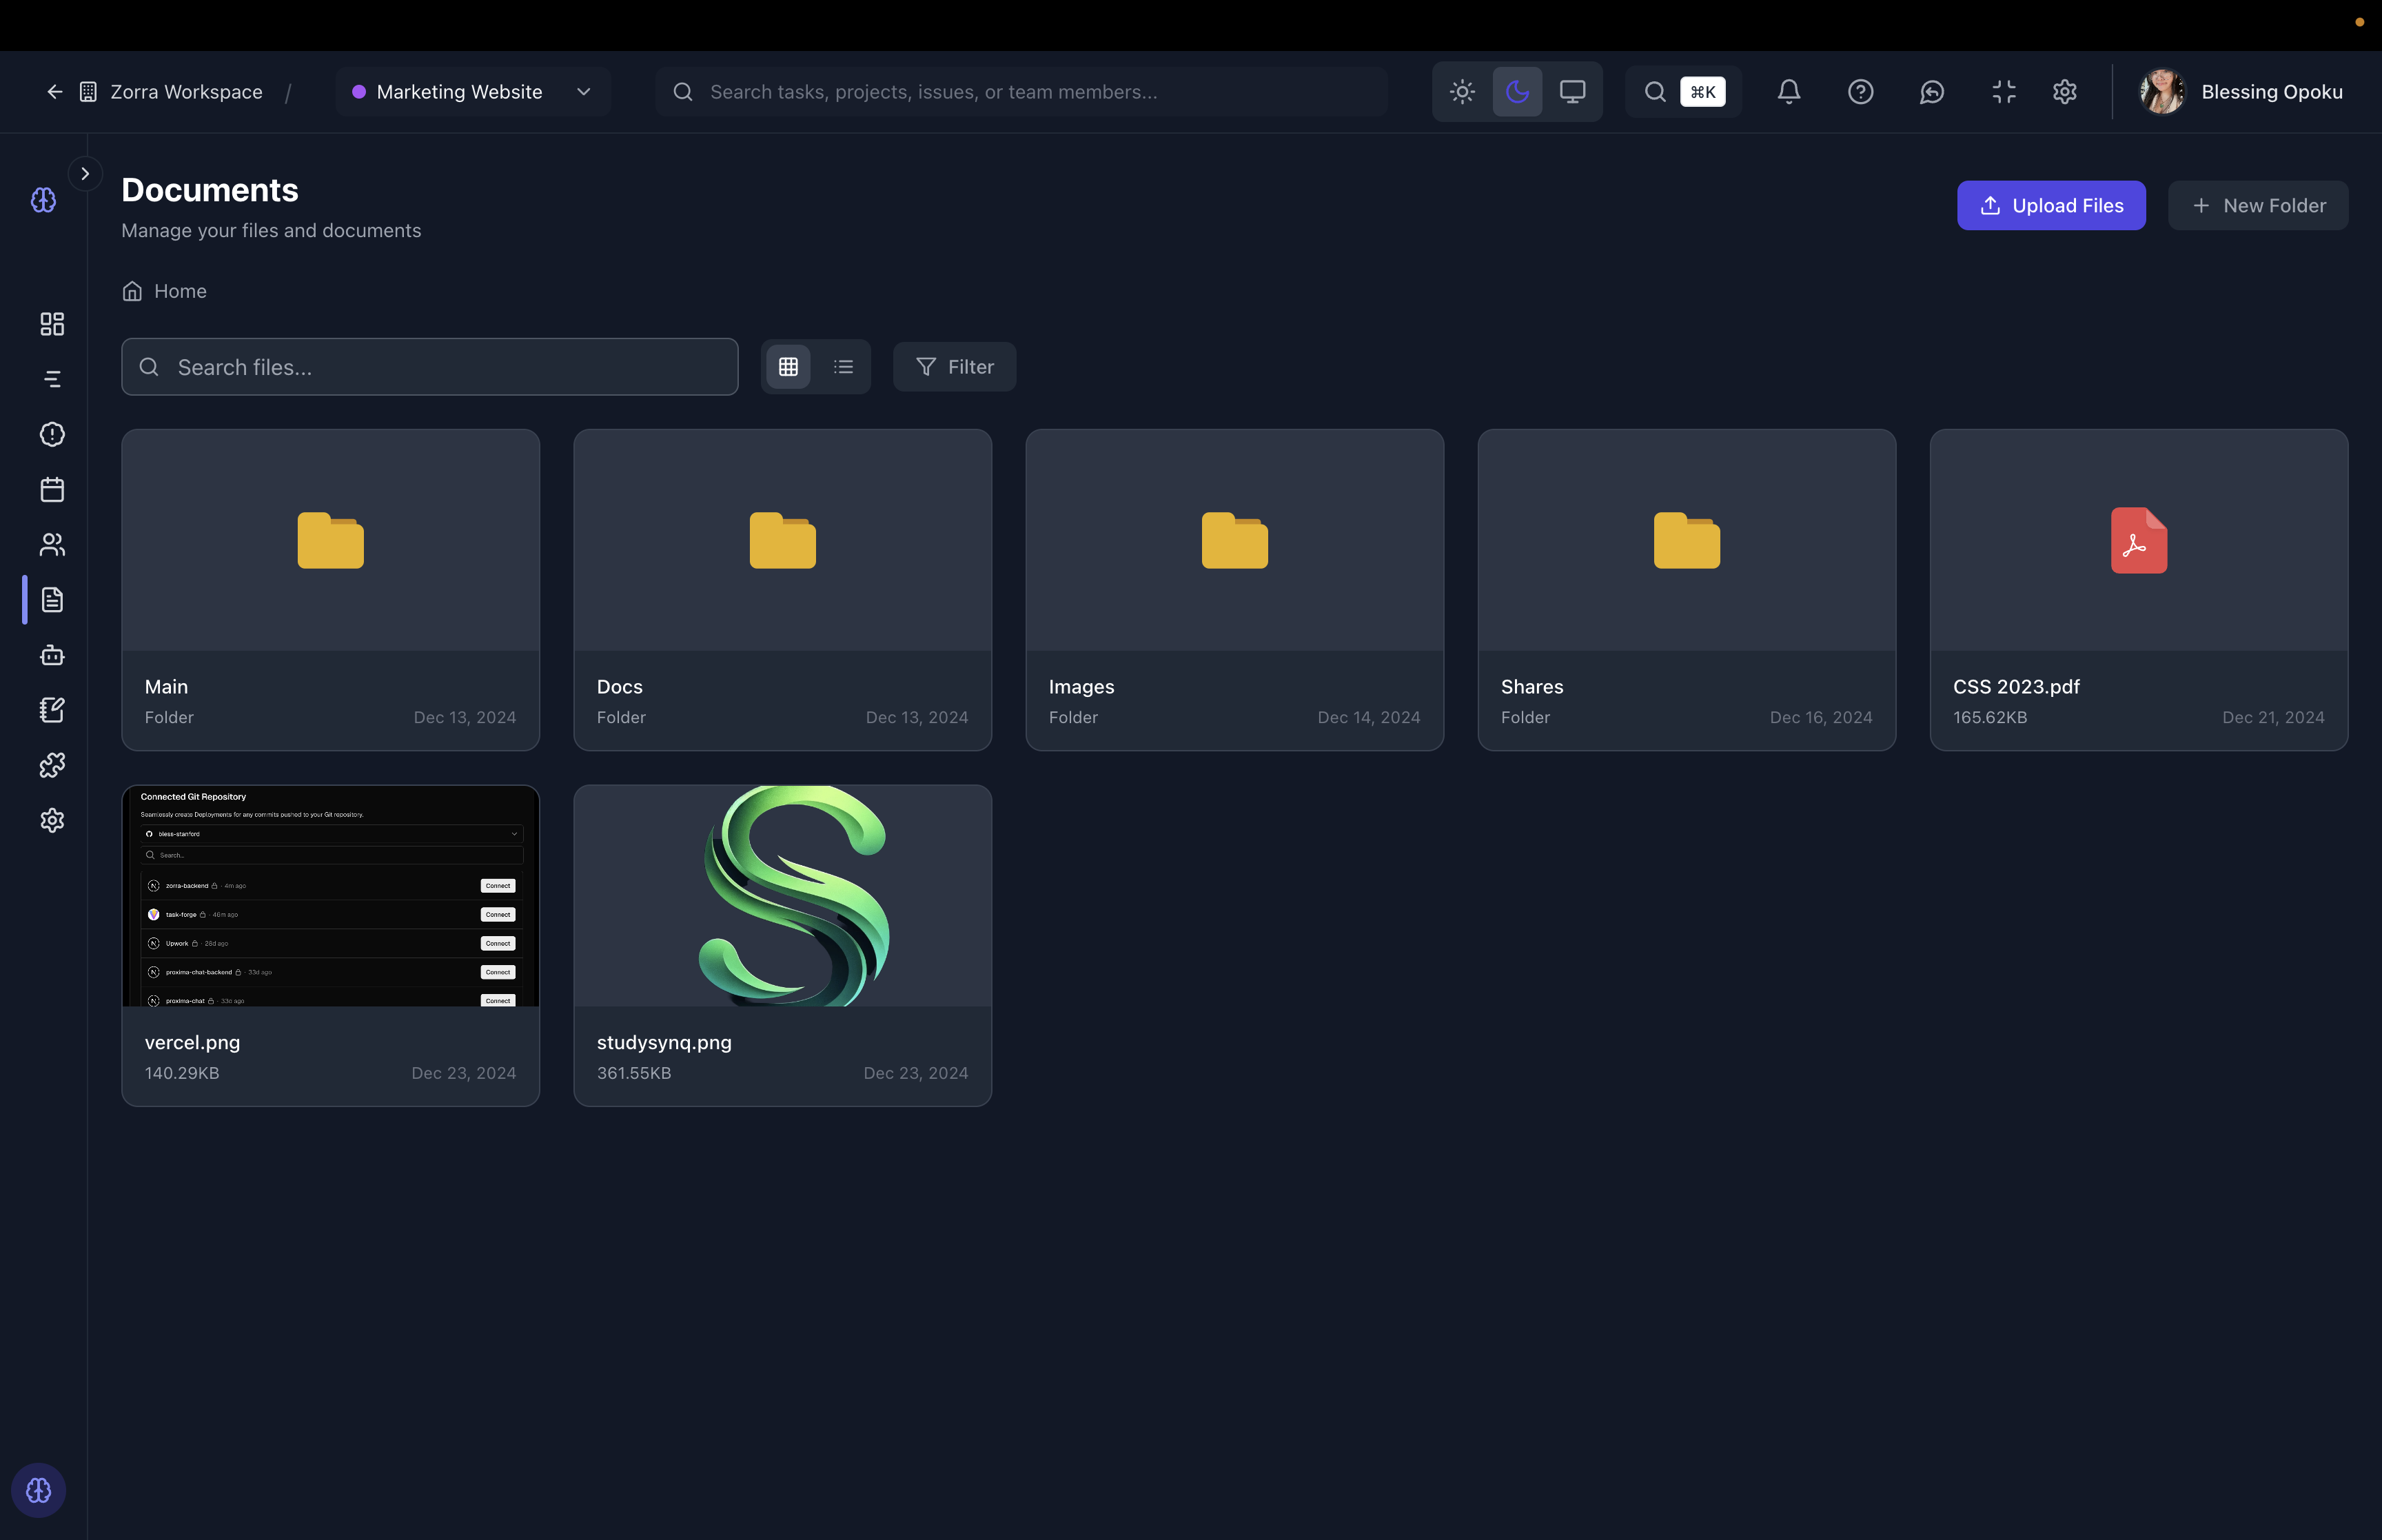2382x1540 pixels.
Task: Expand the collapsed sidebar chevron
Action: [85, 174]
